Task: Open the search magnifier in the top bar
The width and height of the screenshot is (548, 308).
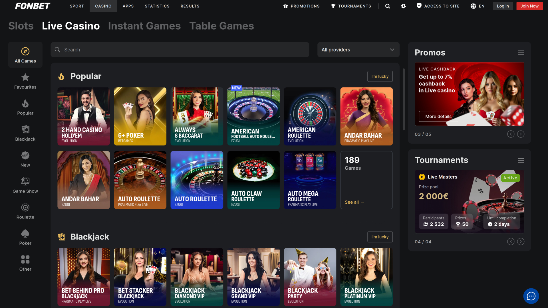Action: [387, 6]
